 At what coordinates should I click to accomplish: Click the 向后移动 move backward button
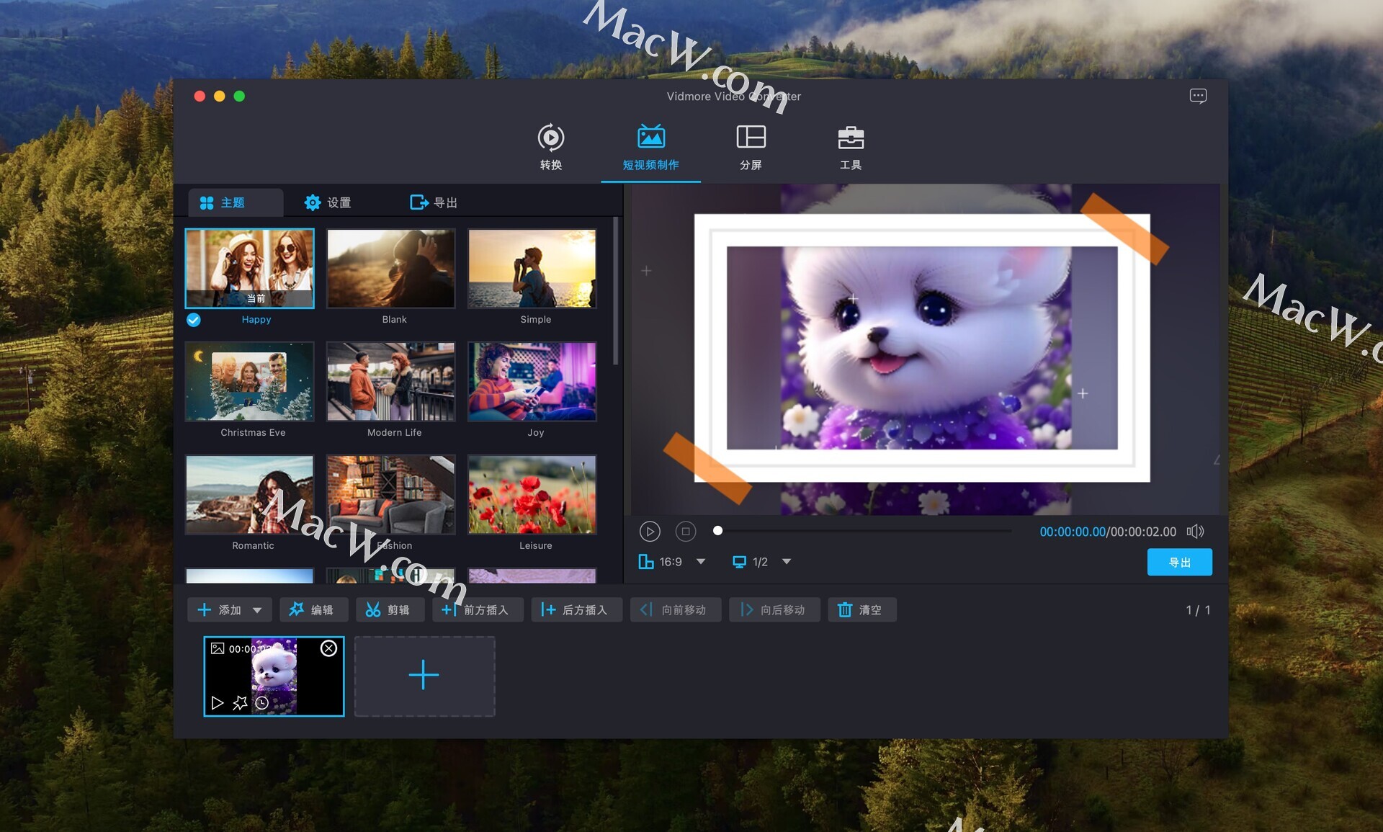[x=774, y=610]
